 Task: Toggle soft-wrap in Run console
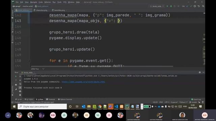(20, 84)
